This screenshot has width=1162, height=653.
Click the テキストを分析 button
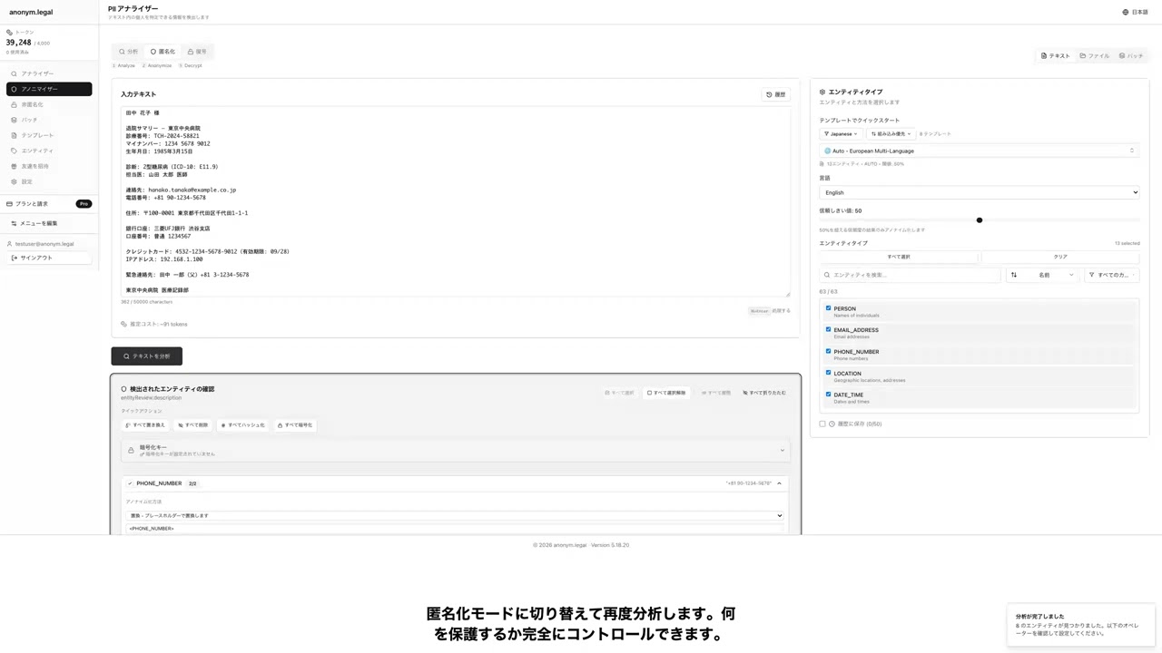147,356
